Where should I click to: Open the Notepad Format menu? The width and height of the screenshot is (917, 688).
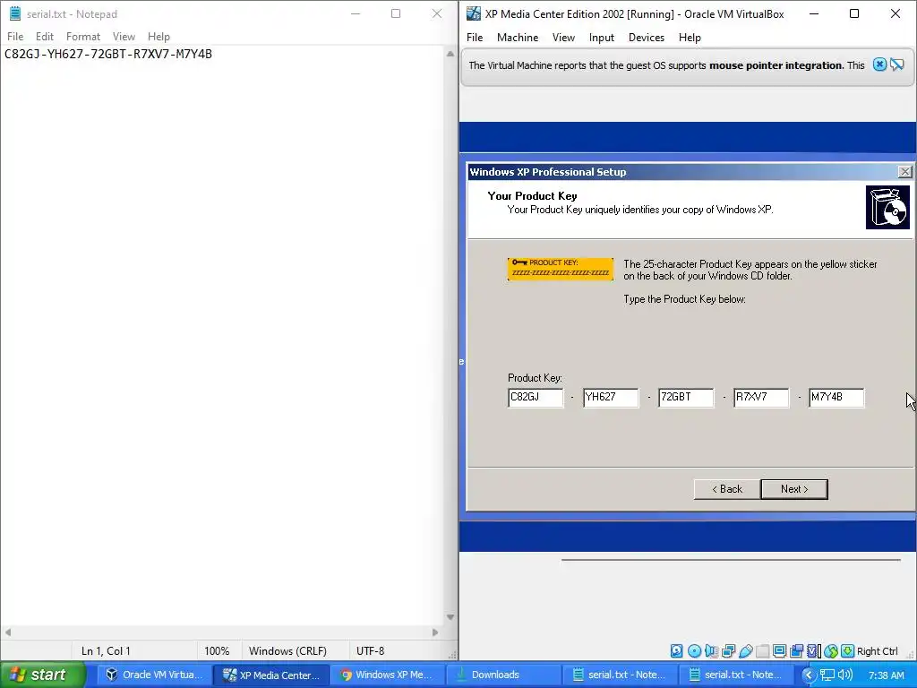point(83,36)
